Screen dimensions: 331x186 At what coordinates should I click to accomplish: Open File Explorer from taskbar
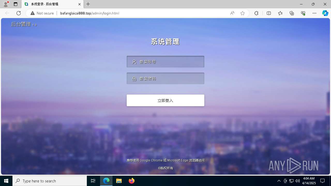click(x=119, y=181)
